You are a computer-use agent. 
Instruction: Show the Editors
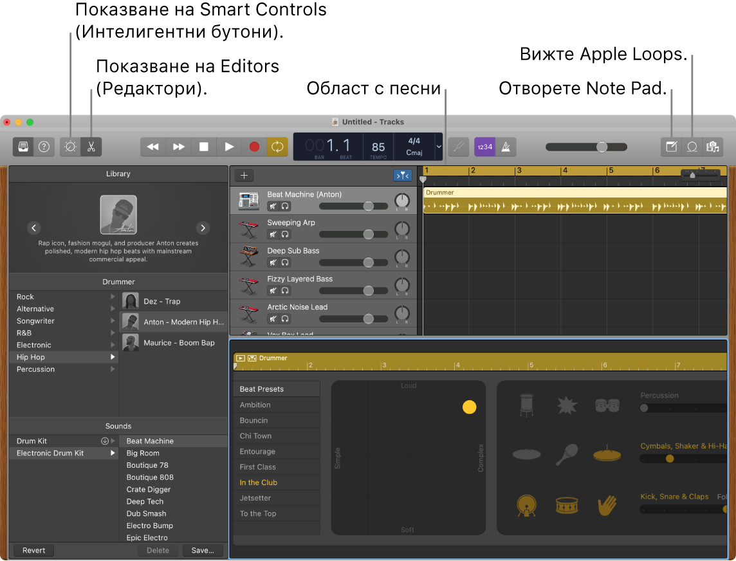pyautogui.click(x=91, y=147)
